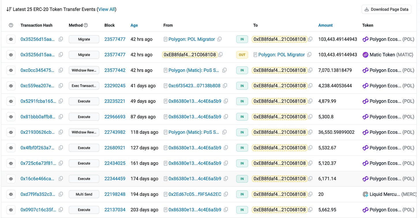Copy To address Polygon: POL Migrator in MATIC row
Image resolution: width=420 pixels, height=218 pixels.
[309, 55]
